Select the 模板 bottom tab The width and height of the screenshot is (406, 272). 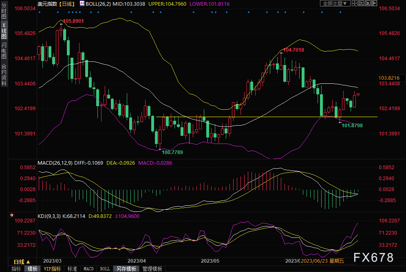[33, 269]
